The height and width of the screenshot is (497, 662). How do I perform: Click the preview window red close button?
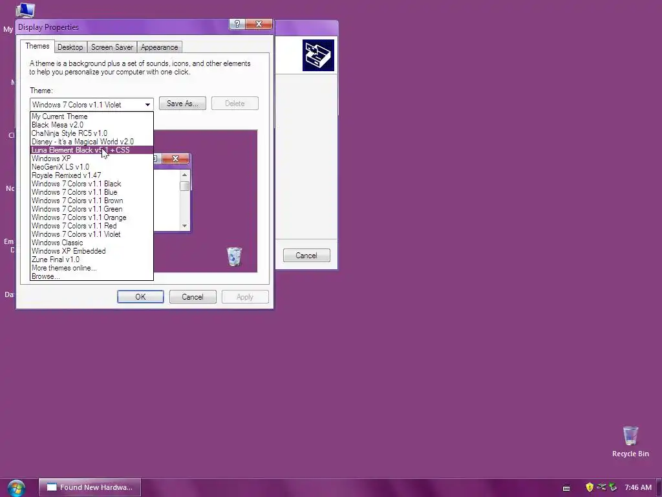point(175,159)
